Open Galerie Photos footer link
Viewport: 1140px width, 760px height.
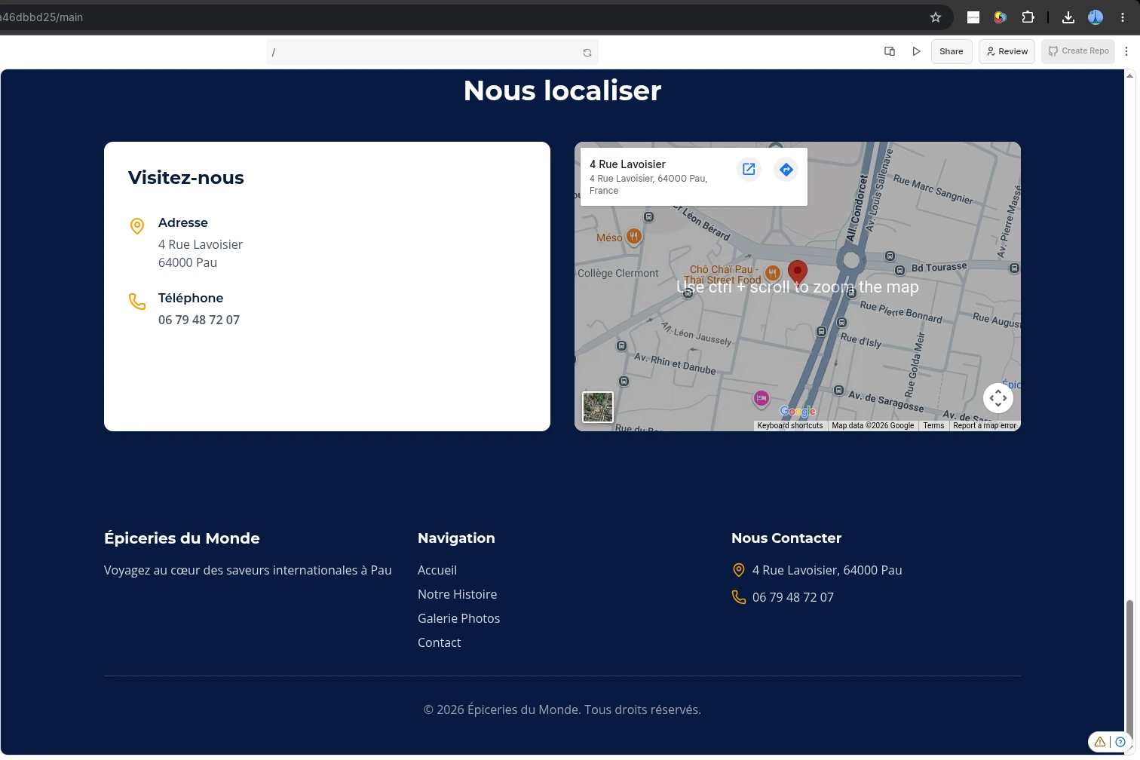(x=458, y=618)
